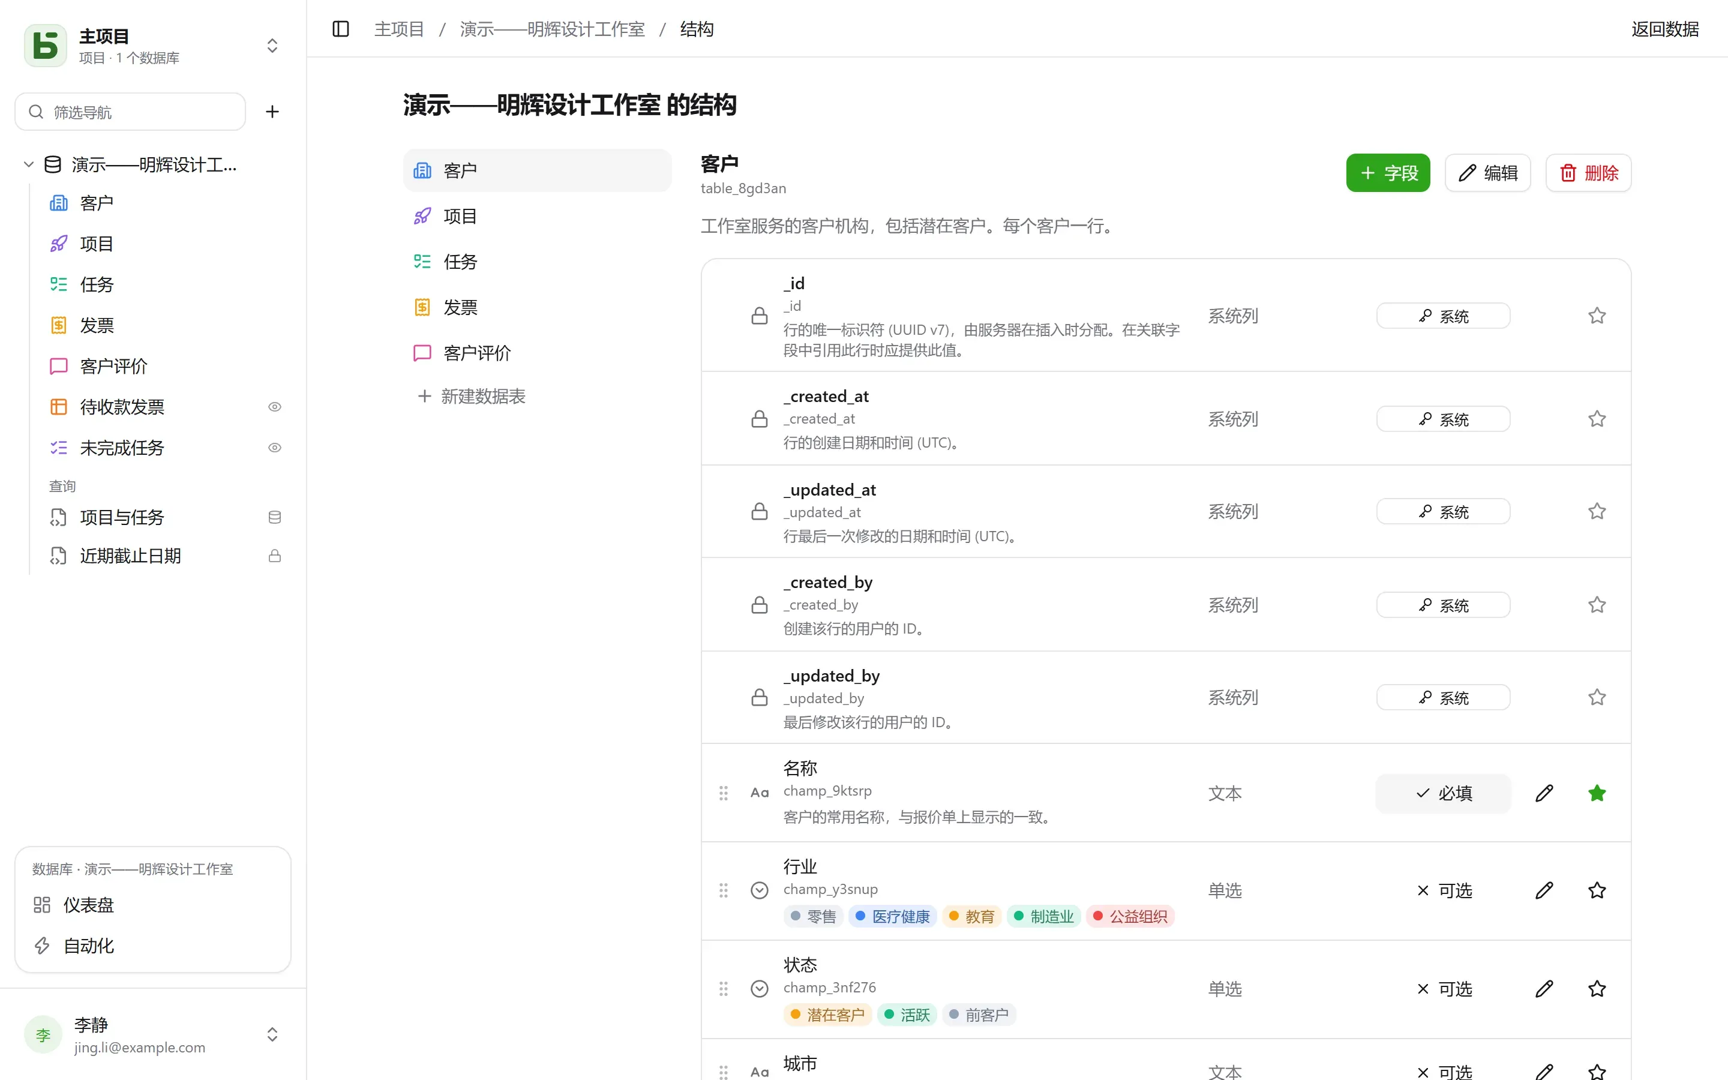Screen dimensions: 1728x1080
Task: Click the 公益组织 red option tag
Action: (1130, 916)
